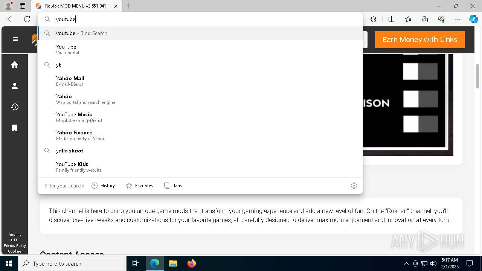The width and height of the screenshot is (482, 271).
Task: Select the 'yt' search suggestion
Action: tap(200, 65)
